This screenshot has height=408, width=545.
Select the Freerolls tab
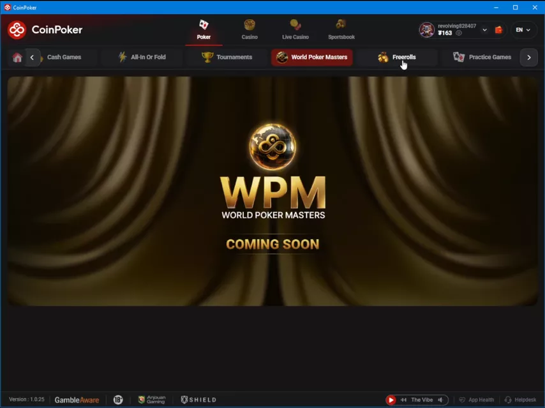pyautogui.click(x=396, y=57)
